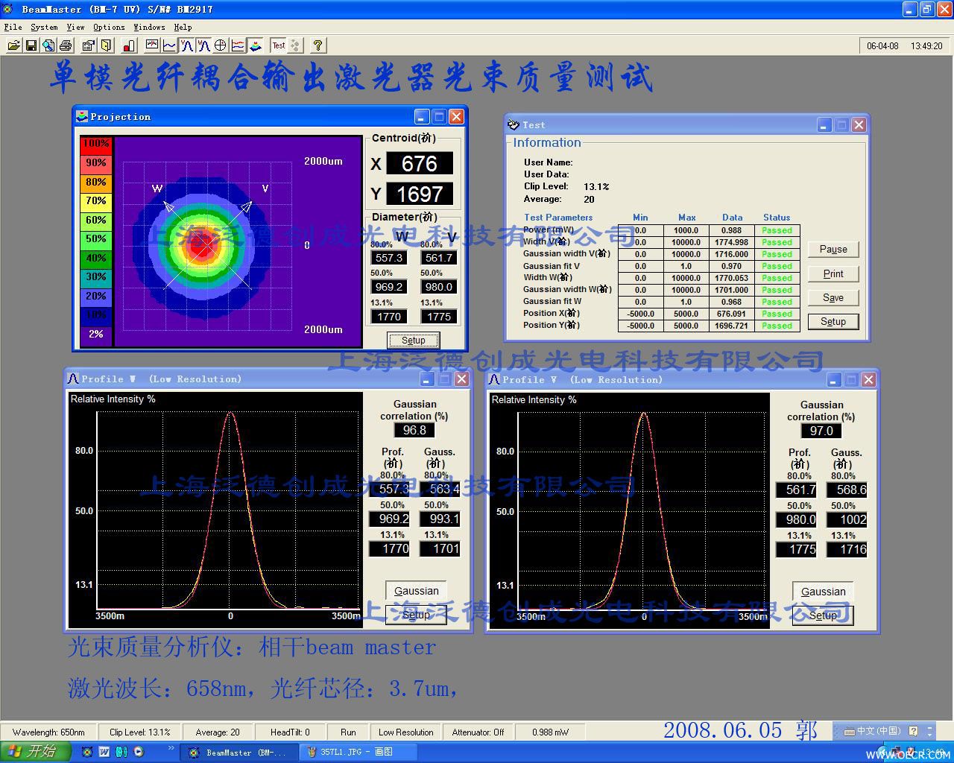Click the greyed dots icon beside Test

point(295,45)
